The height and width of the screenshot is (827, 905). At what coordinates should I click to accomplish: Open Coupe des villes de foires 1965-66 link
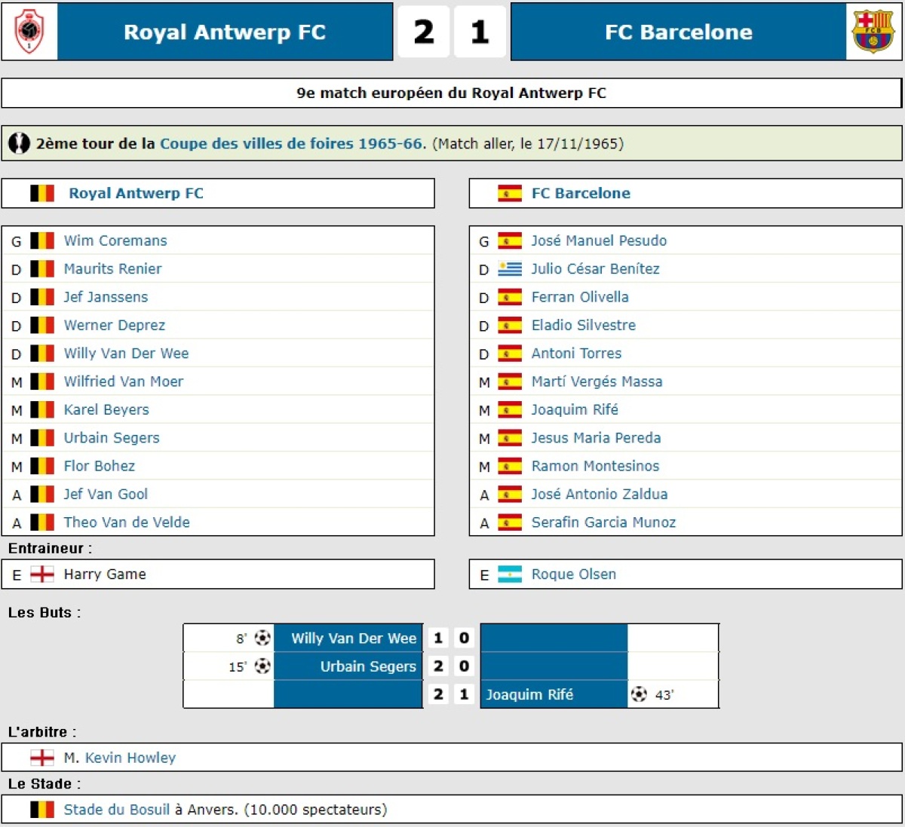click(293, 143)
